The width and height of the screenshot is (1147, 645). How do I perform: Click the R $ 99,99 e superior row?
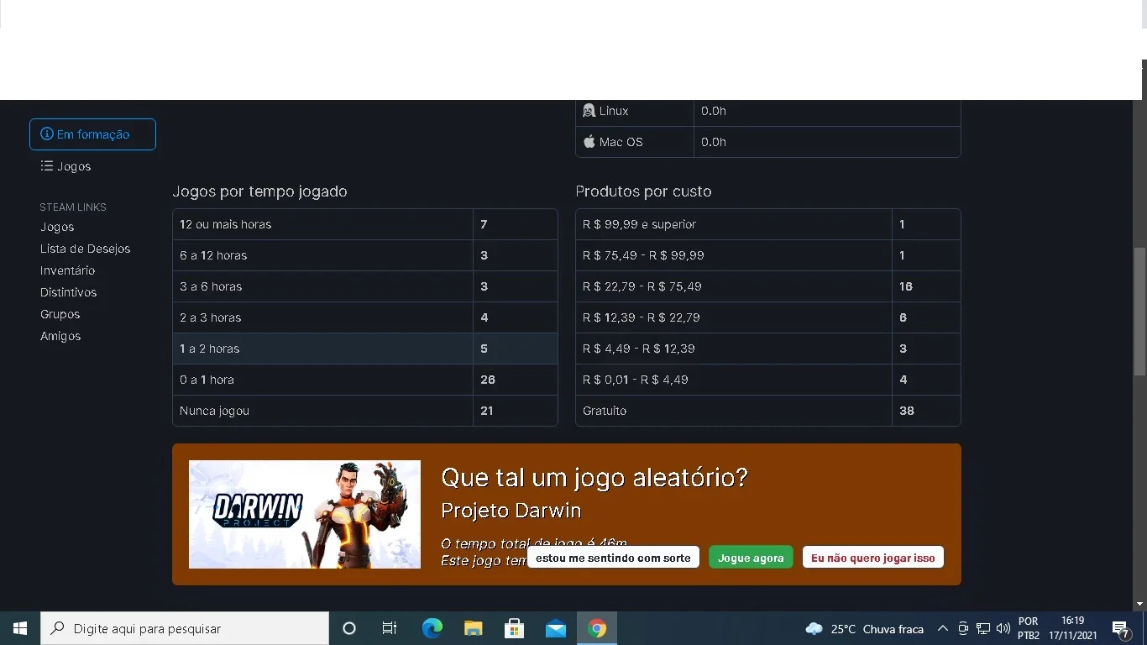pyautogui.click(x=768, y=224)
